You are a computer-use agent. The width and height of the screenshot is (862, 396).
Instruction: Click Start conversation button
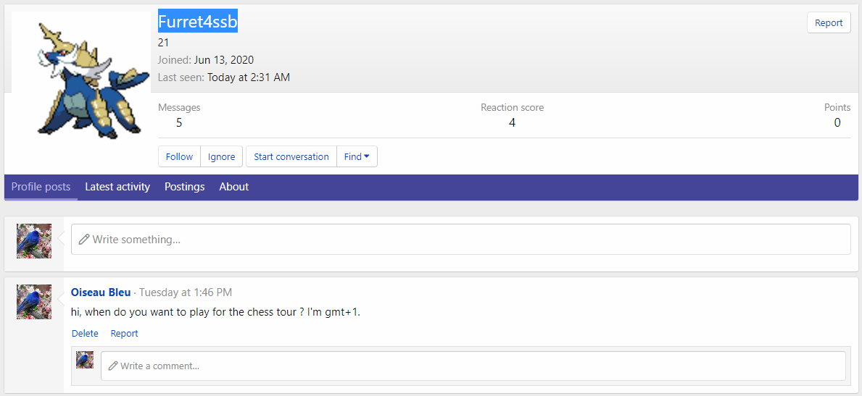(291, 157)
